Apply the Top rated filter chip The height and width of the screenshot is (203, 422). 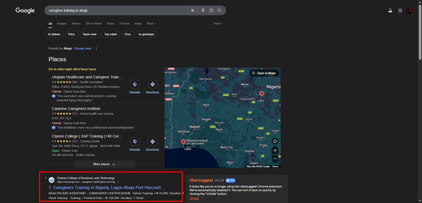tap(111, 34)
